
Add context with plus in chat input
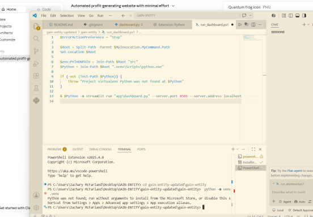pyautogui.click(x=274, y=202)
